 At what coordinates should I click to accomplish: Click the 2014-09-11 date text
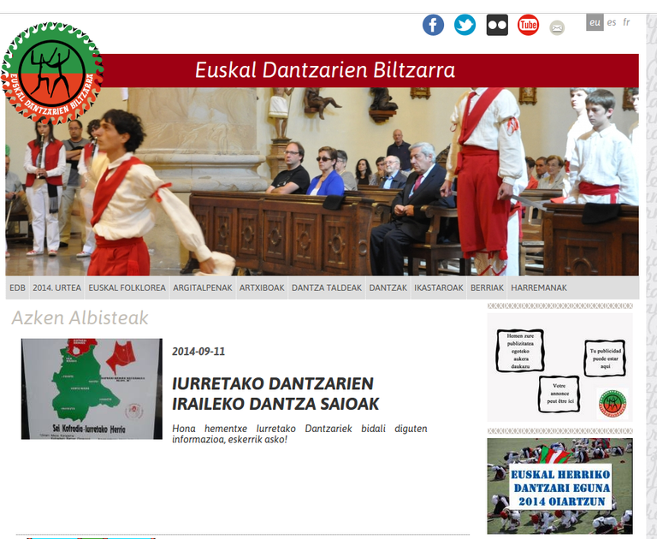coord(198,352)
